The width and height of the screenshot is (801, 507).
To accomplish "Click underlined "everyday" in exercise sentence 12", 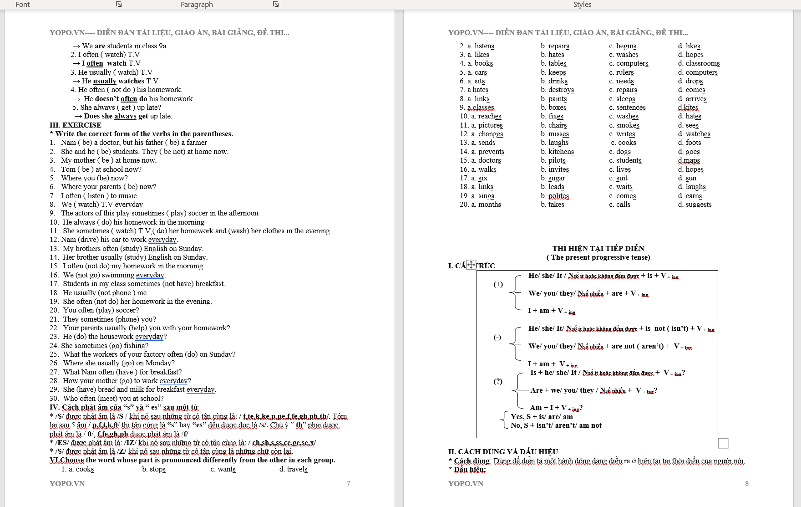I will (162, 240).
